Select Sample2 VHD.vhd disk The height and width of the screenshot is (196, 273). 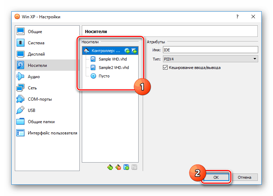click(110, 68)
